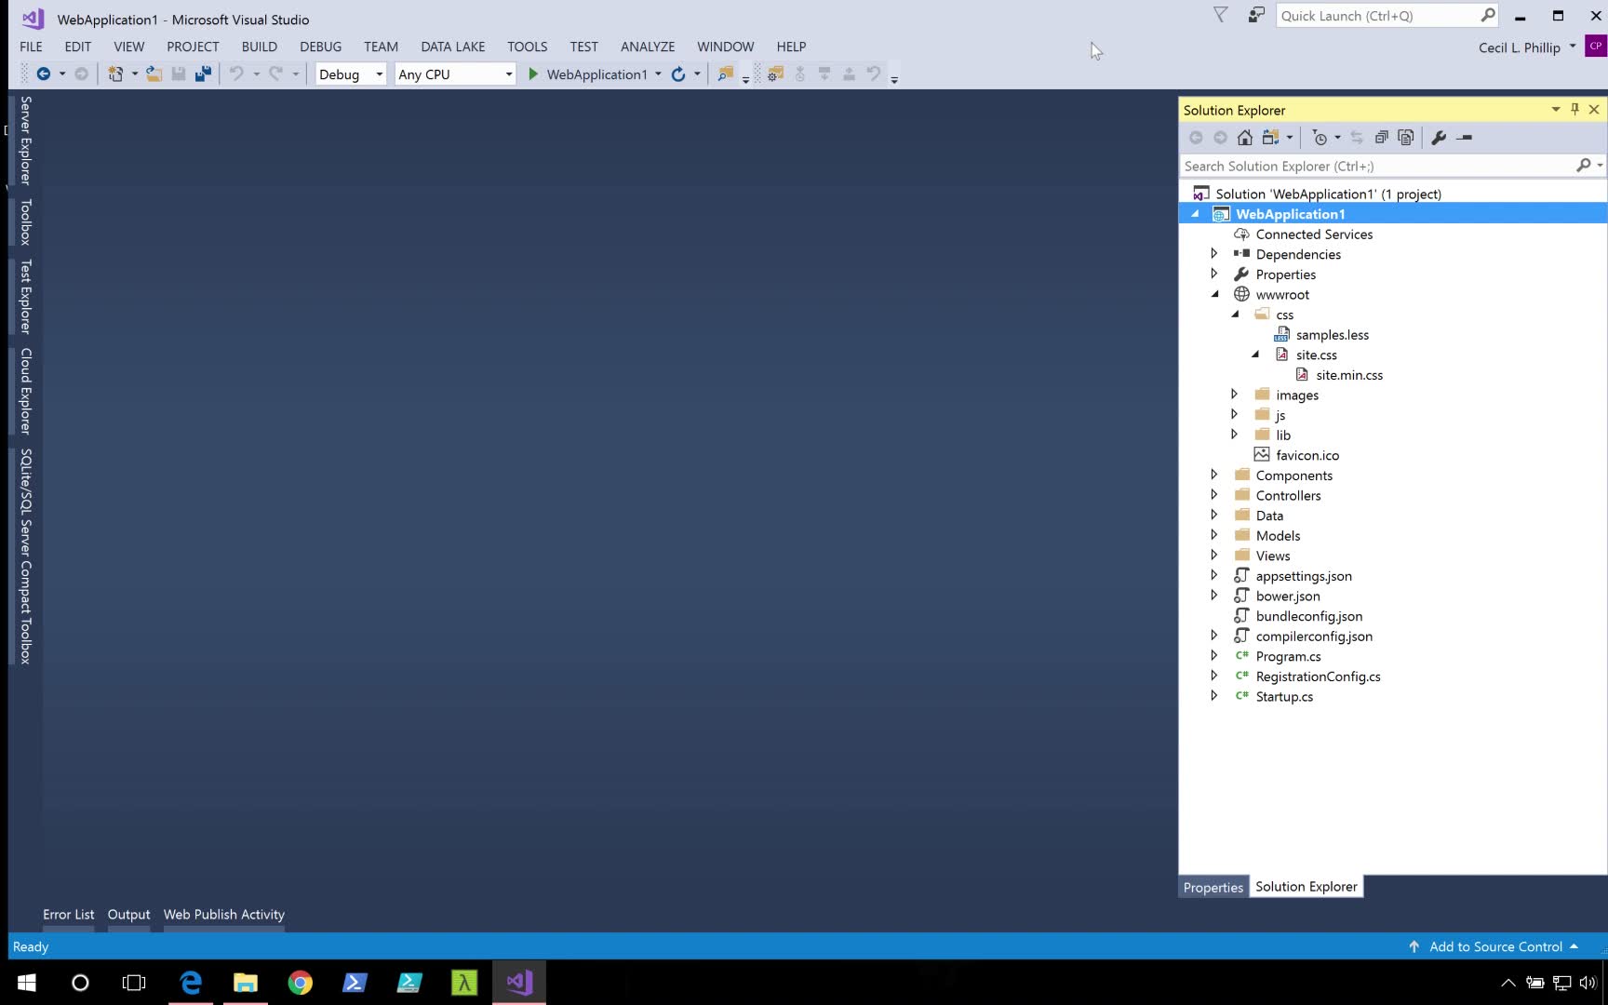Screen dimensions: 1608x1005
Task: Select Startup.cs in Solution Explorer
Action: 1284,697
